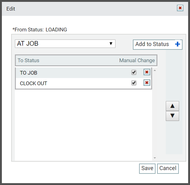Click the list scrollbar down arrow
Screen dimensions: 190x185
coord(155,158)
